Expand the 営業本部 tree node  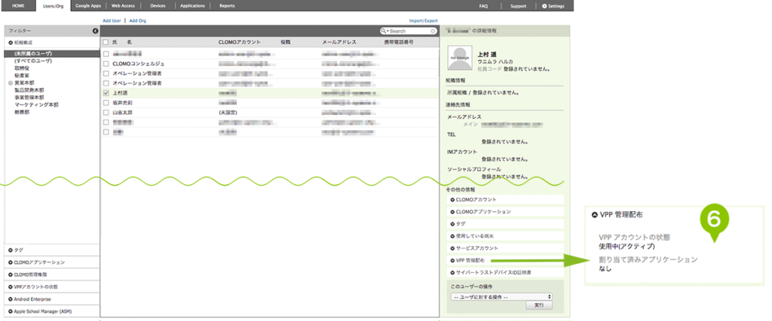tap(11, 83)
